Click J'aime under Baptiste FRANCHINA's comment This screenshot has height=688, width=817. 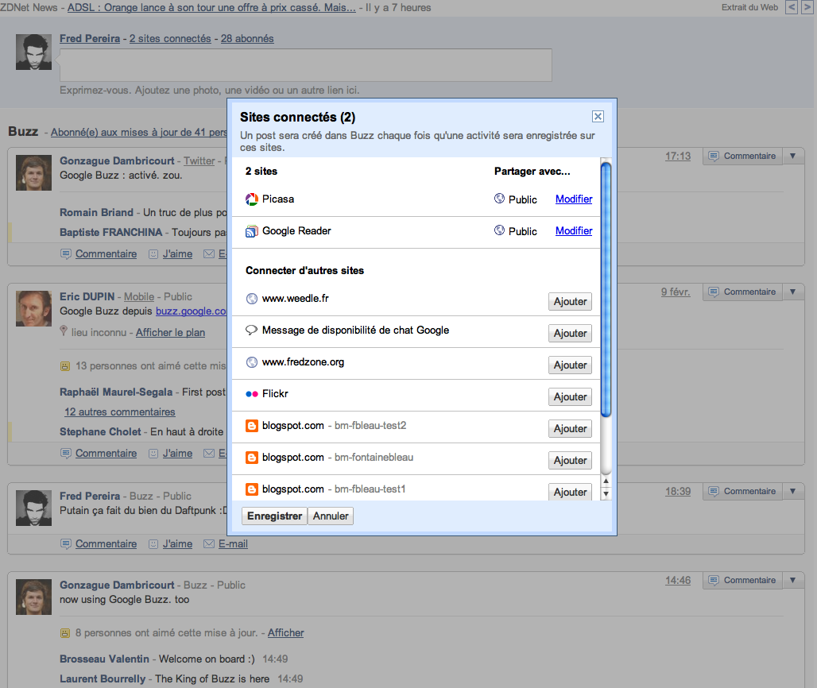[x=177, y=254]
